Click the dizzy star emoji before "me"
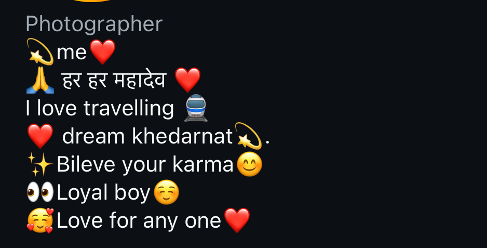This screenshot has width=487, height=248. tap(40, 51)
